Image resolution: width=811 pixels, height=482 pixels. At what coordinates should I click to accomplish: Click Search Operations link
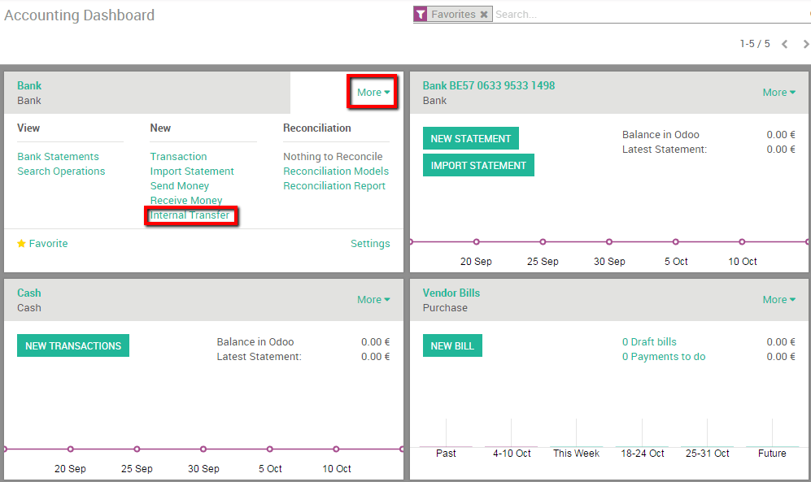point(60,171)
